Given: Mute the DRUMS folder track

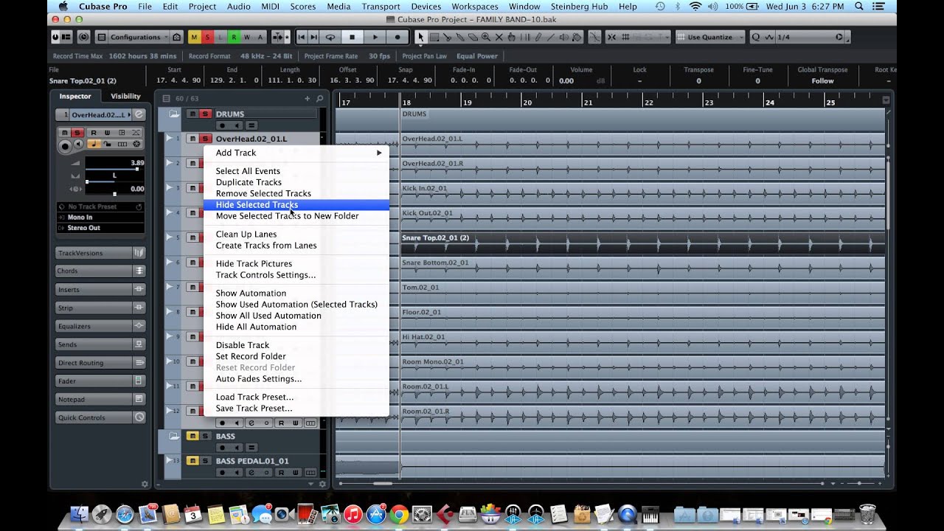Looking at the screenshot, I should coord(192,114).
